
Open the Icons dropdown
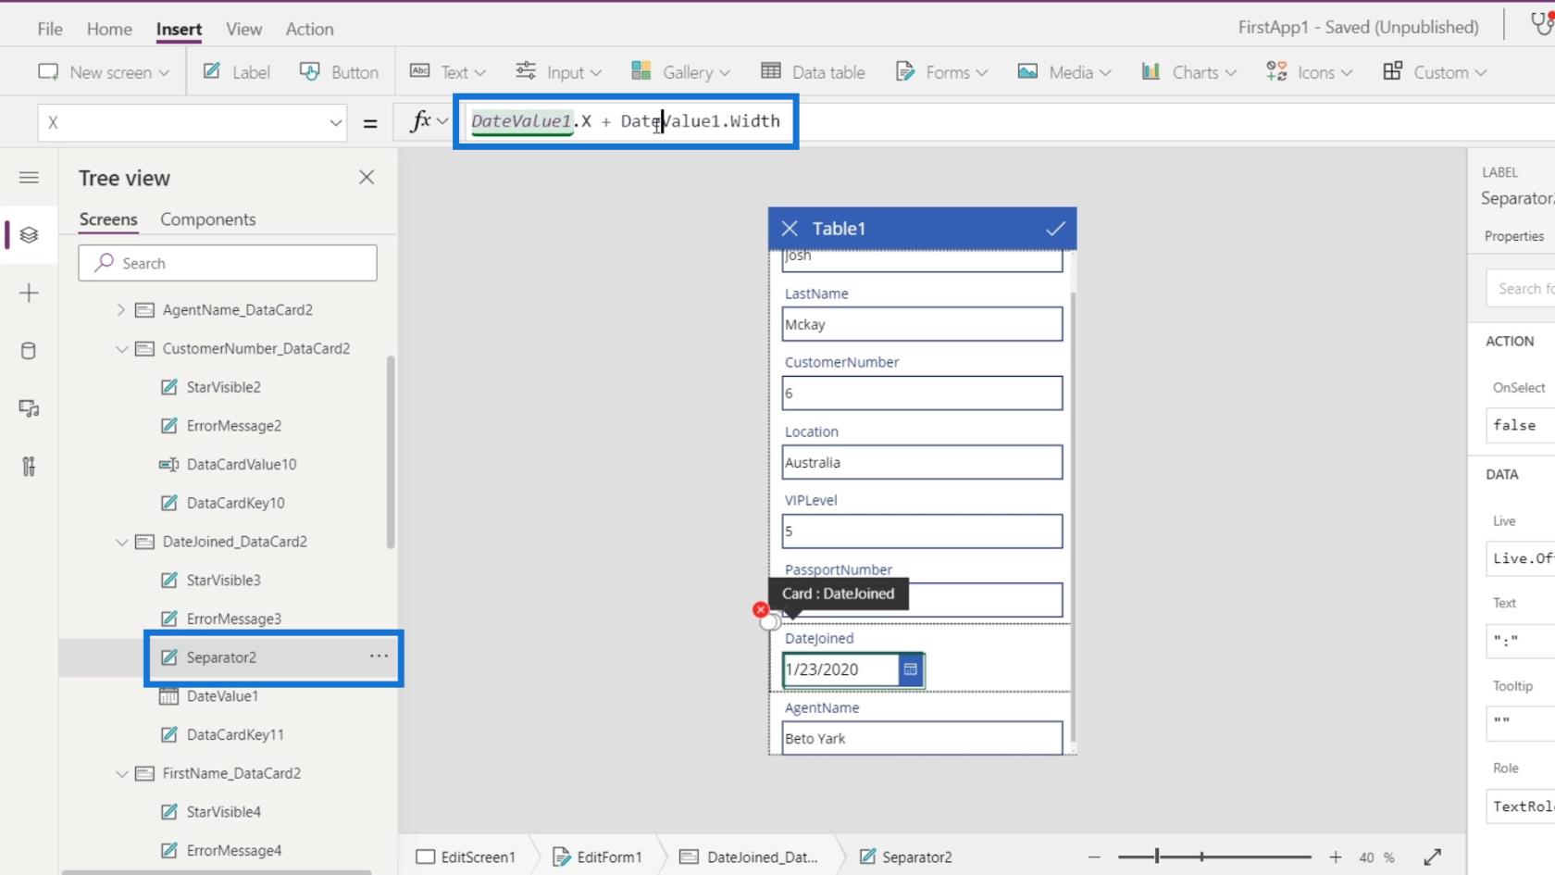point(1310,72)
